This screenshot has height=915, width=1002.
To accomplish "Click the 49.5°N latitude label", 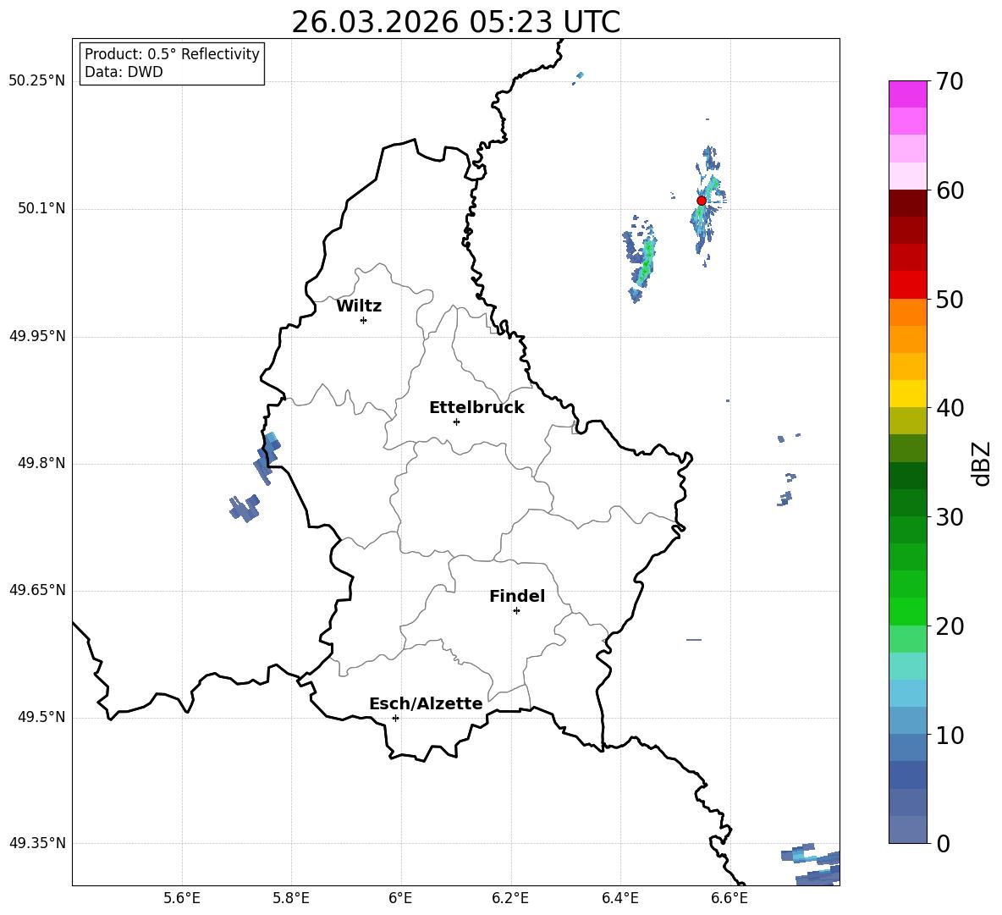I will point(41,717).
